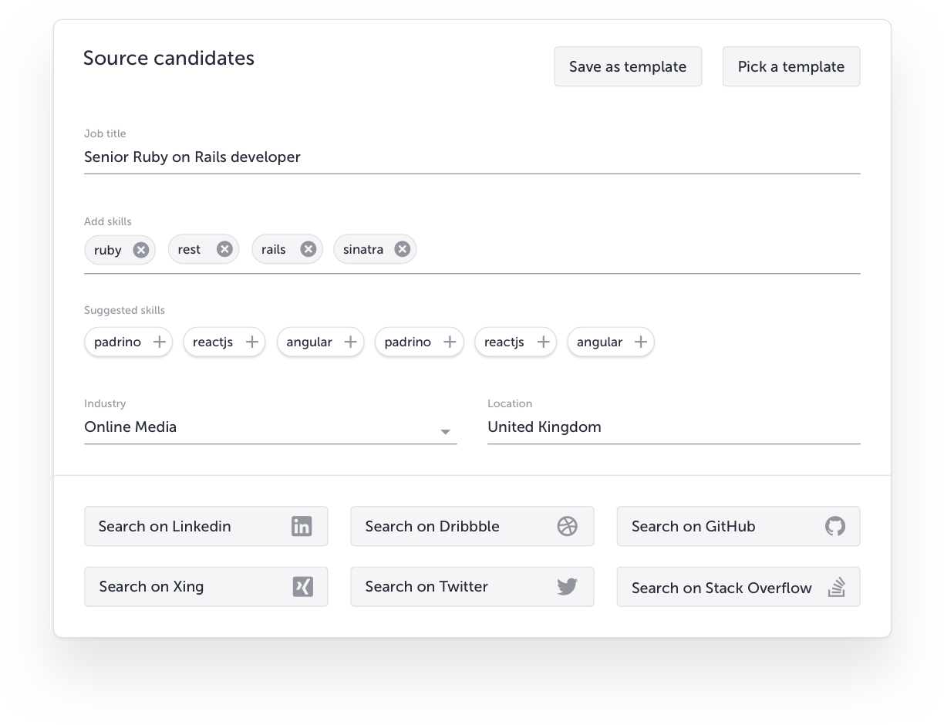This screenshot has width=944, height=725.
Task: Remove the ruby skill tag
Action: [x=140, y=249]
